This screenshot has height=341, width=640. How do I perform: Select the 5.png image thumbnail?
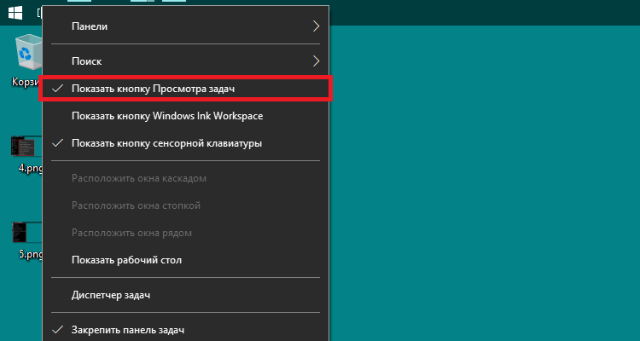coord(26,233)
